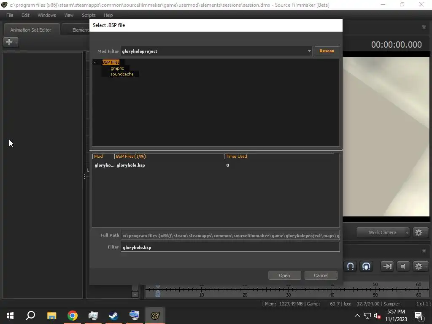Image resolution: width=432 pixels, height=324 pixels.
Task: Open File Explorer from the taskbar
Action: [51, 316]
